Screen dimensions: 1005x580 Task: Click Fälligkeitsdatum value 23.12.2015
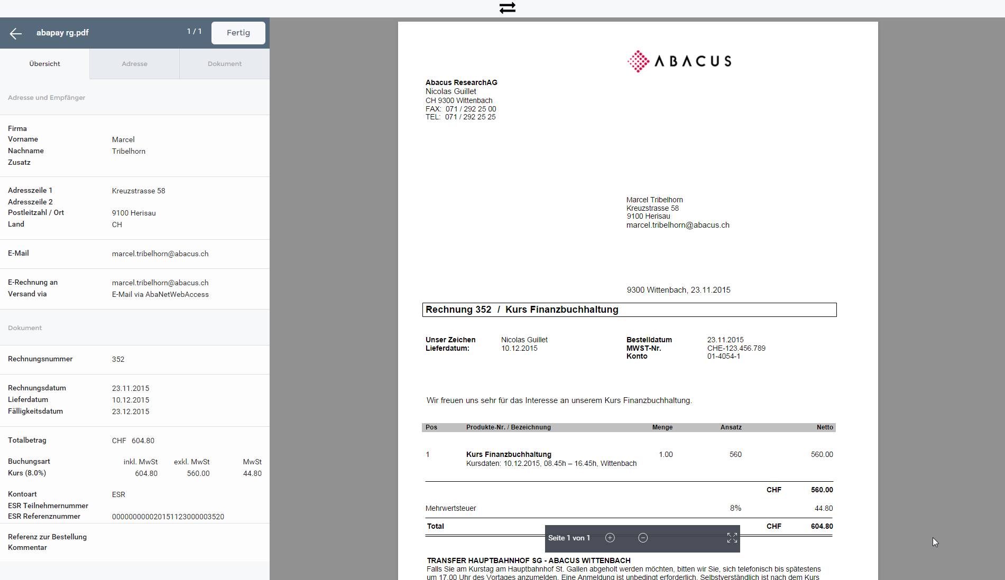131,412
